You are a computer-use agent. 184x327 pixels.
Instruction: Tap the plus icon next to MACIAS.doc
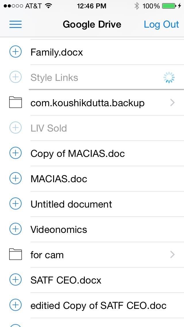pyautogui.click(x=16, y=179)
